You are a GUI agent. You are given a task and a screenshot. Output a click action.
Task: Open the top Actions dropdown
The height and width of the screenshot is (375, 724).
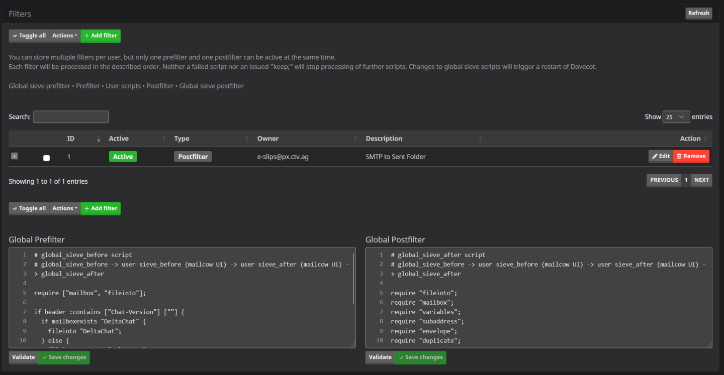[65, 36]
